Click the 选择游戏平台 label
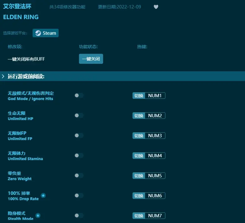The height and width of the screenshot is (223, 245). (x=15, y=33)
